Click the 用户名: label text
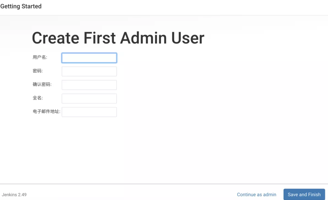The image size is (328, 200). (40, 57)
